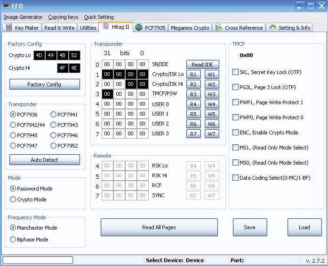This screenshot has height=266, width=328.
Task: Click W5 in the USER 1 row
Action: (212, 114)
